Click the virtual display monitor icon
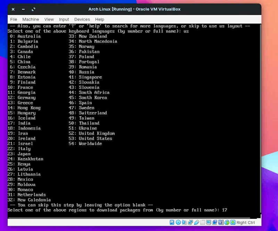 (209, 222)
